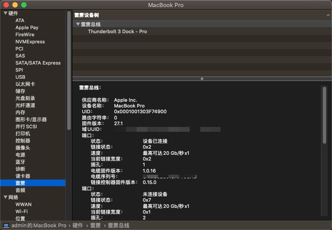The width and height of the screenshot is (332, 230).
Task: Collapse the 雷雳总线 tree triangle
Action: coord(78,24)
